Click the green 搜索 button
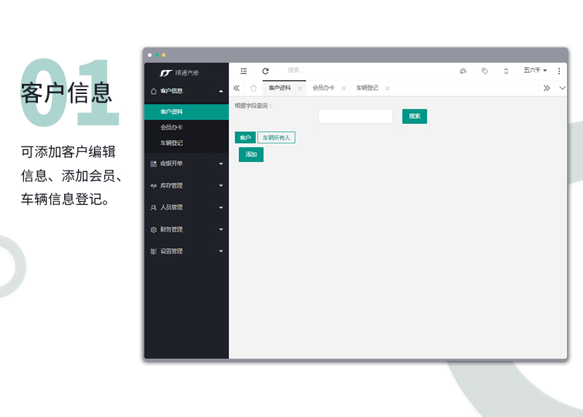The image size is (583, 417). [x=414, y=117]
